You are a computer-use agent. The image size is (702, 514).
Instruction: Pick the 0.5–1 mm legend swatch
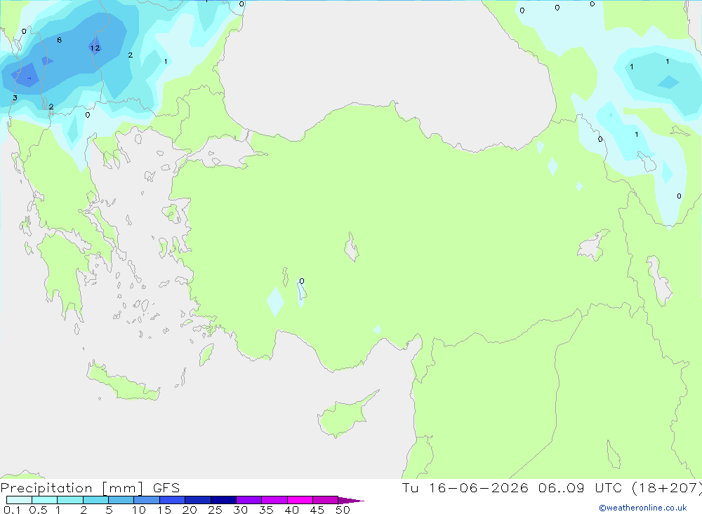pos(45,500)
